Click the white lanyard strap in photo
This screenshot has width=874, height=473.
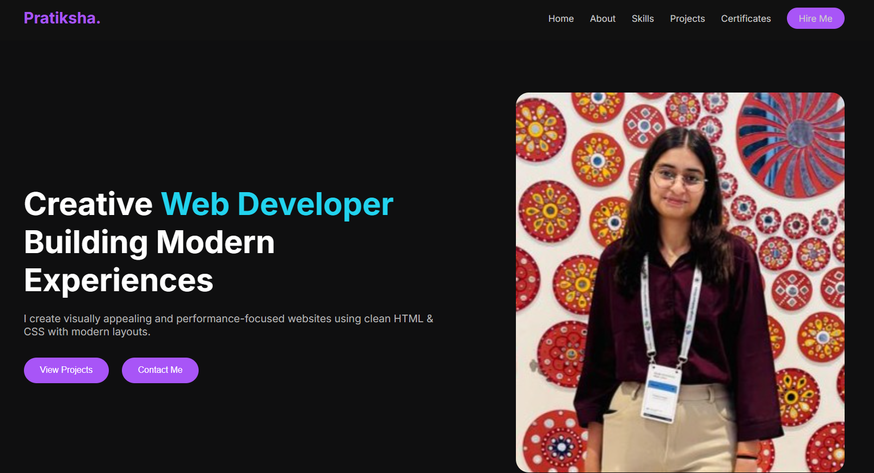click(x=691, y=310)
